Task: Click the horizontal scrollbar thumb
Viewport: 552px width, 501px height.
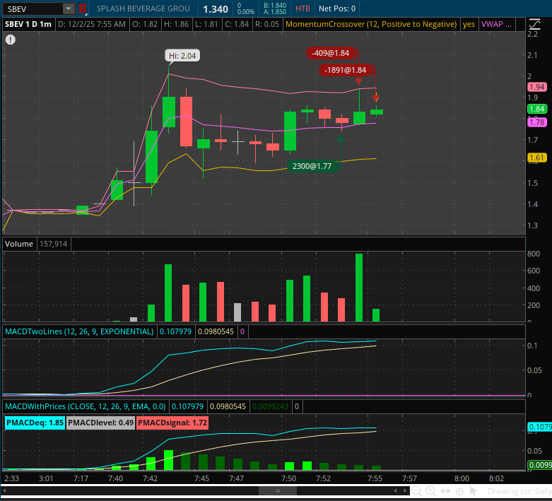Action: tap(277, 491)
